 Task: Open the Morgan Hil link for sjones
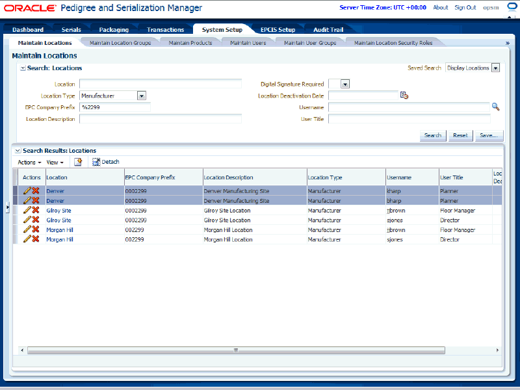click(x=60, y=239)
